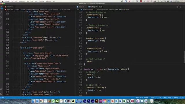Launch Adobe Illustrator from the dock

(x=97, y=101)
